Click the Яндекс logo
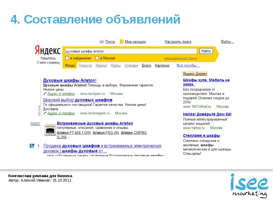Screen dimensions: 273x204 coord(47,51)
